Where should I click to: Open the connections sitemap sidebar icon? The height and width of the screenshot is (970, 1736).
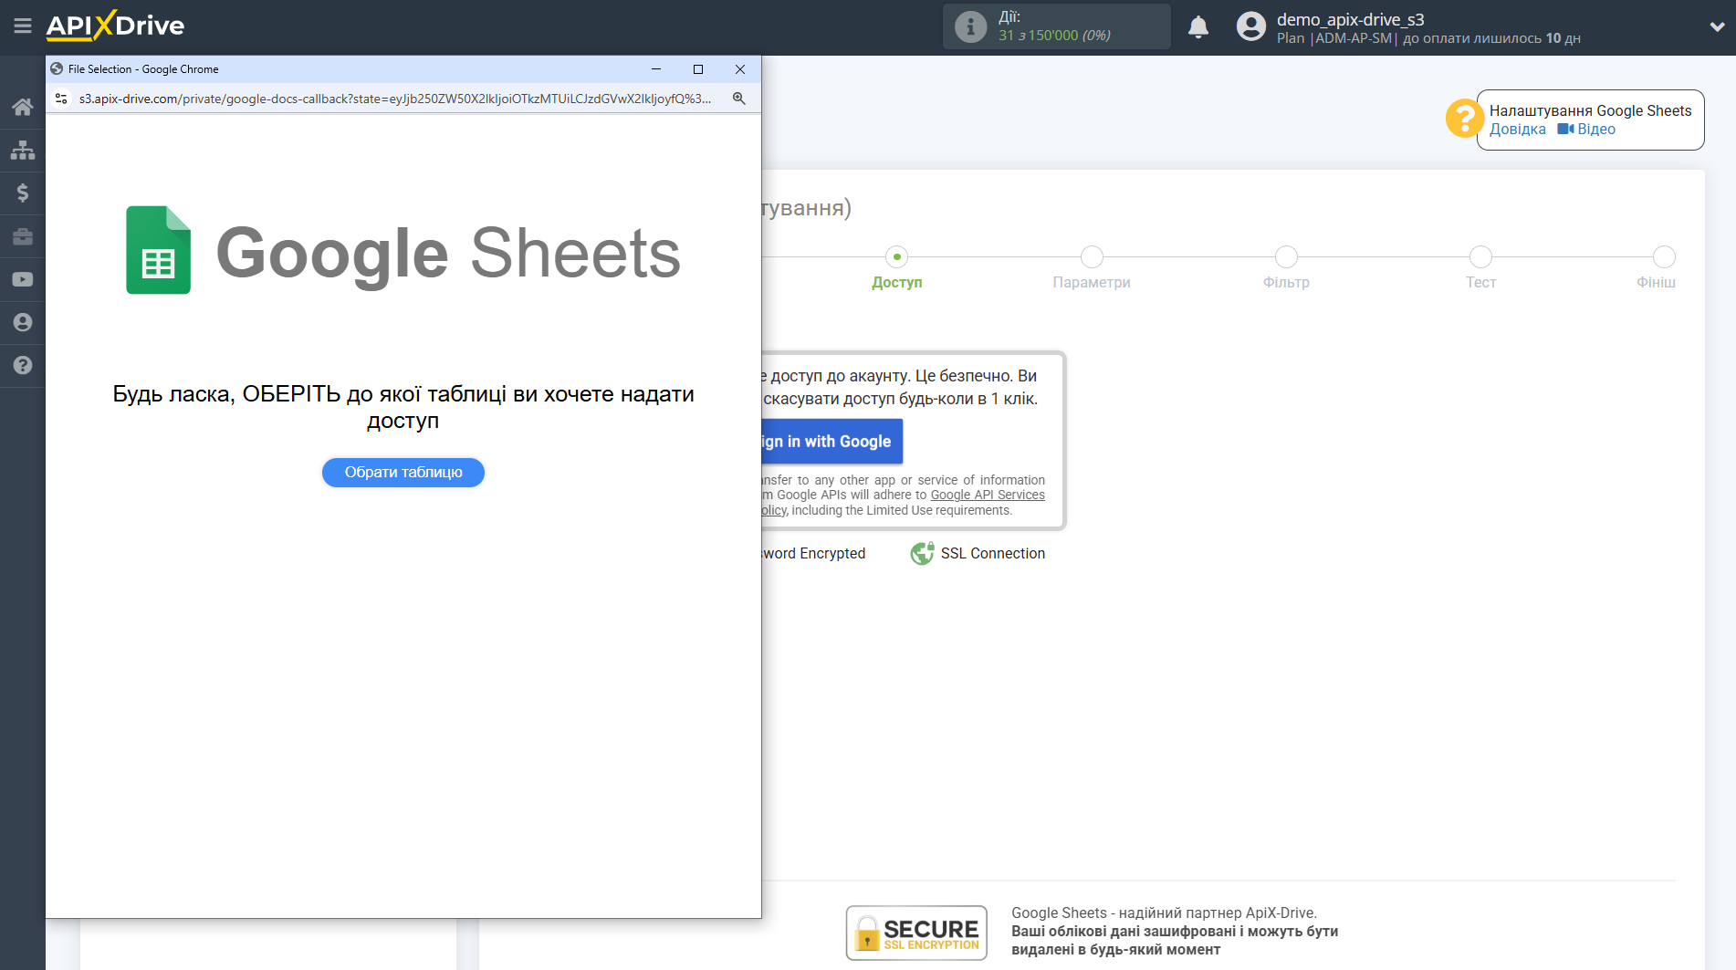pos(23,150)
